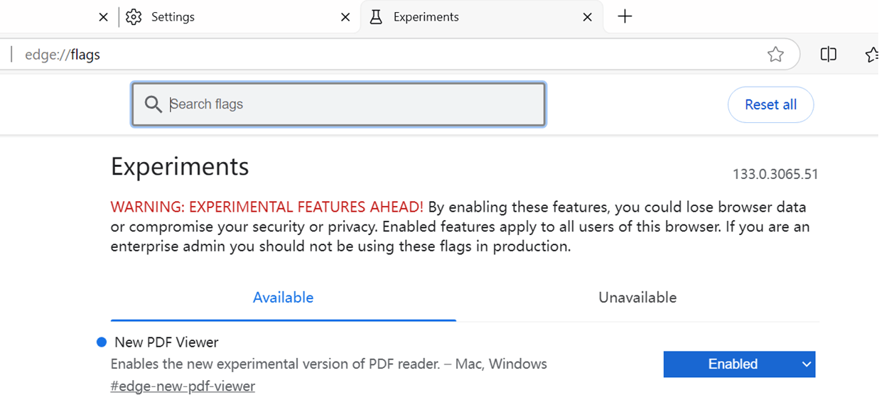The image size is (879, 412).
Task: Open the #edge-new-pdf-viewer link
Action: coord(183,386)
